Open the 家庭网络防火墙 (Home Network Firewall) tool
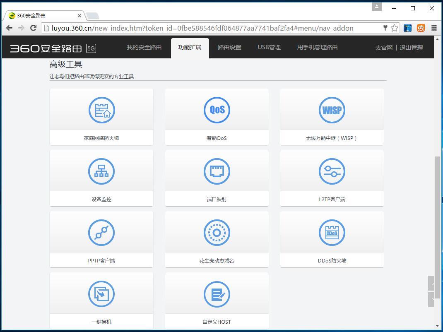The width and height of the screenshot is (443, 332). point(101,116)
